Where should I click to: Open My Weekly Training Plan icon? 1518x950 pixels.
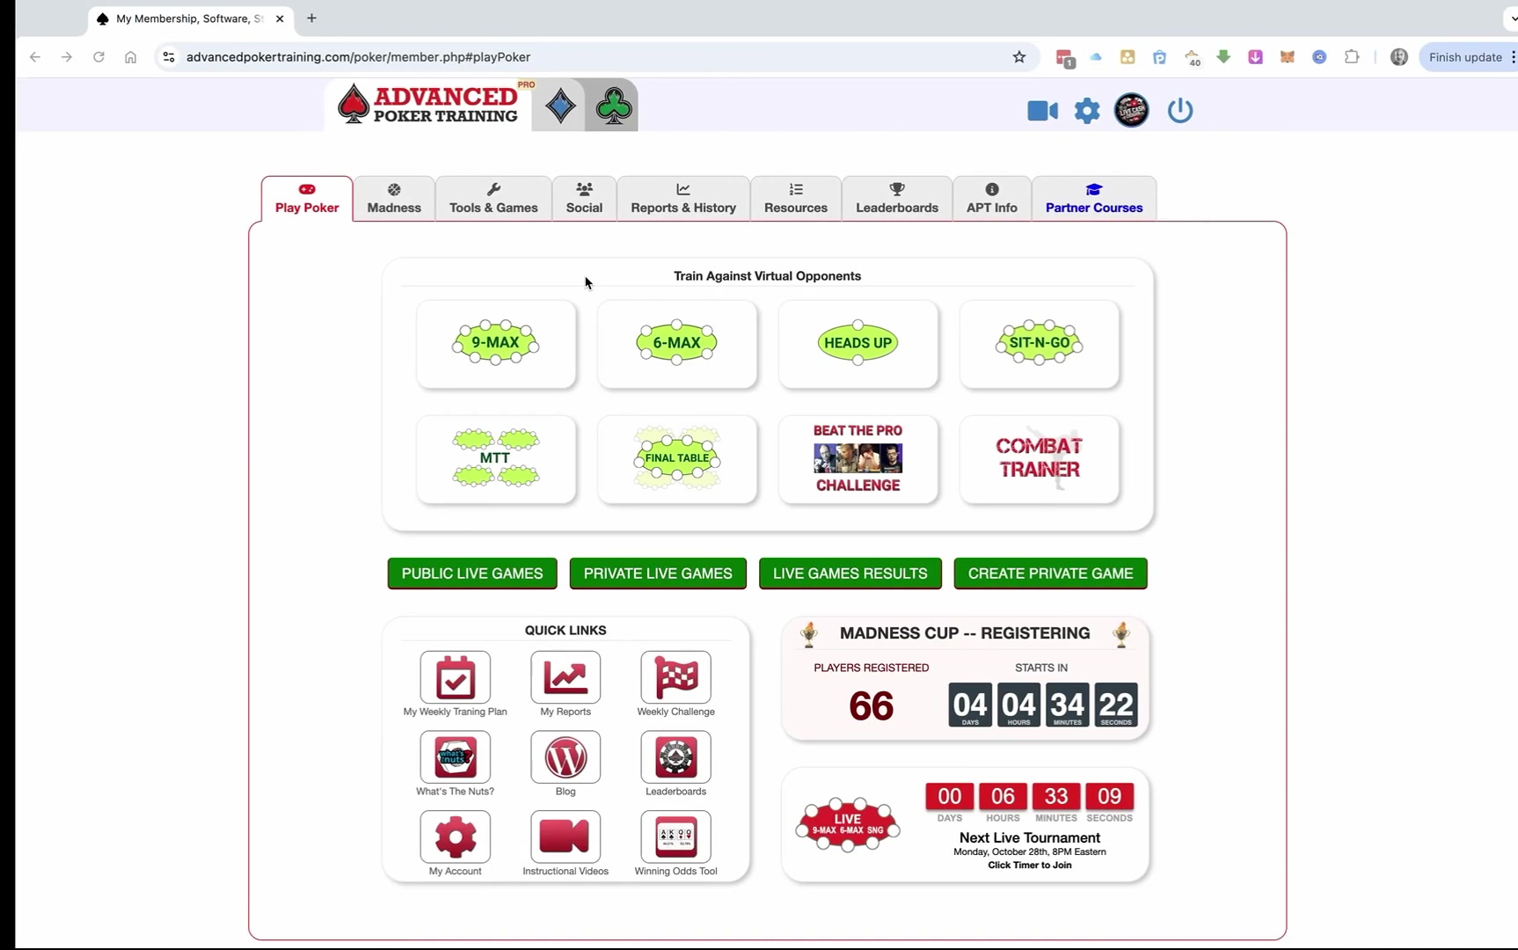(456, 677)
